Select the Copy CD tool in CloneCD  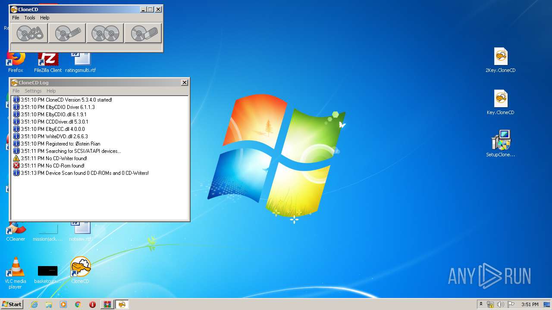(105, 33)
